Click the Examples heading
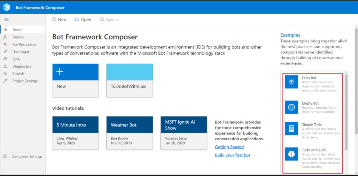358x176 pixels. pyautogui.click(x=290, y=35)
